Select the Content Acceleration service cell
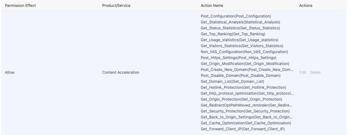Viewport: 351px width, 135px height. coord(121,72)
